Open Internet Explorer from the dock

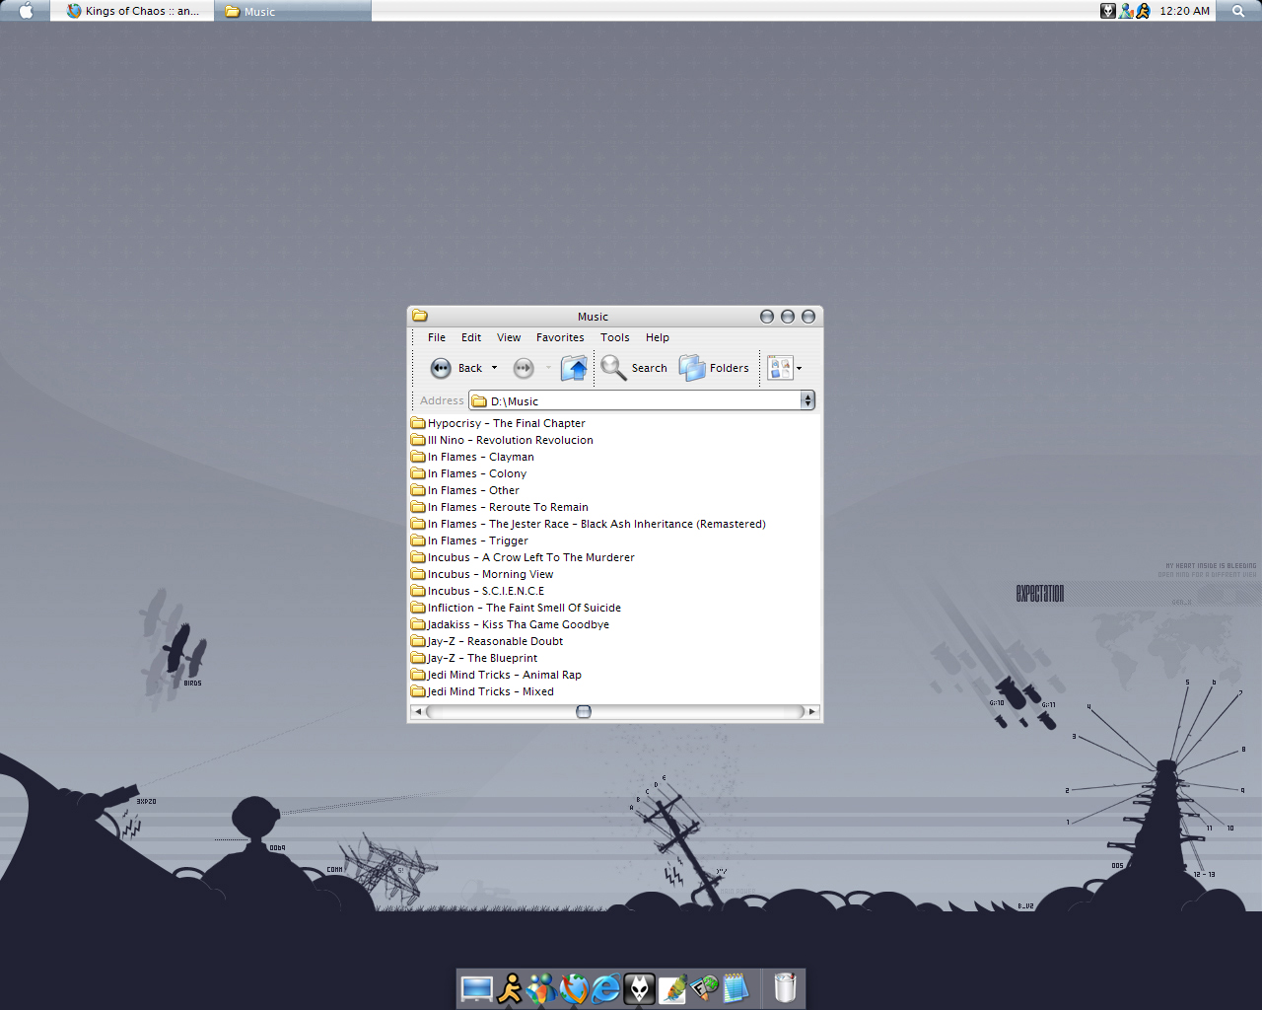[606, 988]
